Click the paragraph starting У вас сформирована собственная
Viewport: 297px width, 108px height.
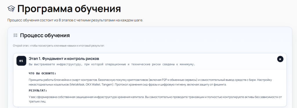(x=155, y=99)
